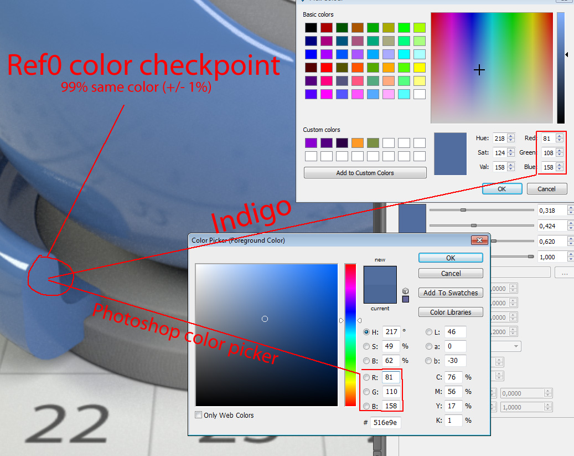574x456 pixels.
Task: Click the ellipsis browse button in the panel
Action: click(x=565, y=273)
